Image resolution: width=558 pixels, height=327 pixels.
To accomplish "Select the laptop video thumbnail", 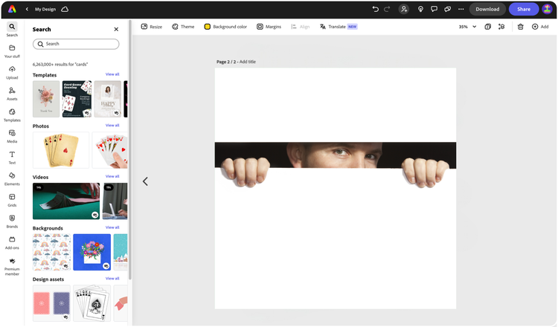I will pos(115,201).
